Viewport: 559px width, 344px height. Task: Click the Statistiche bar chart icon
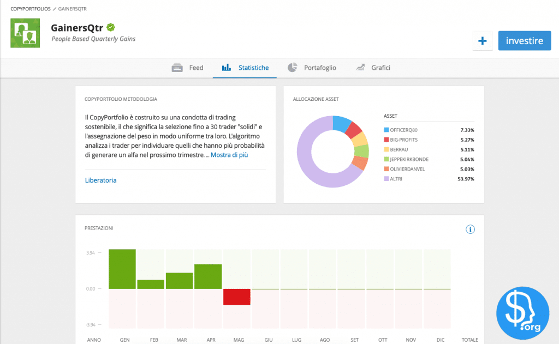[x=227, y=67]
